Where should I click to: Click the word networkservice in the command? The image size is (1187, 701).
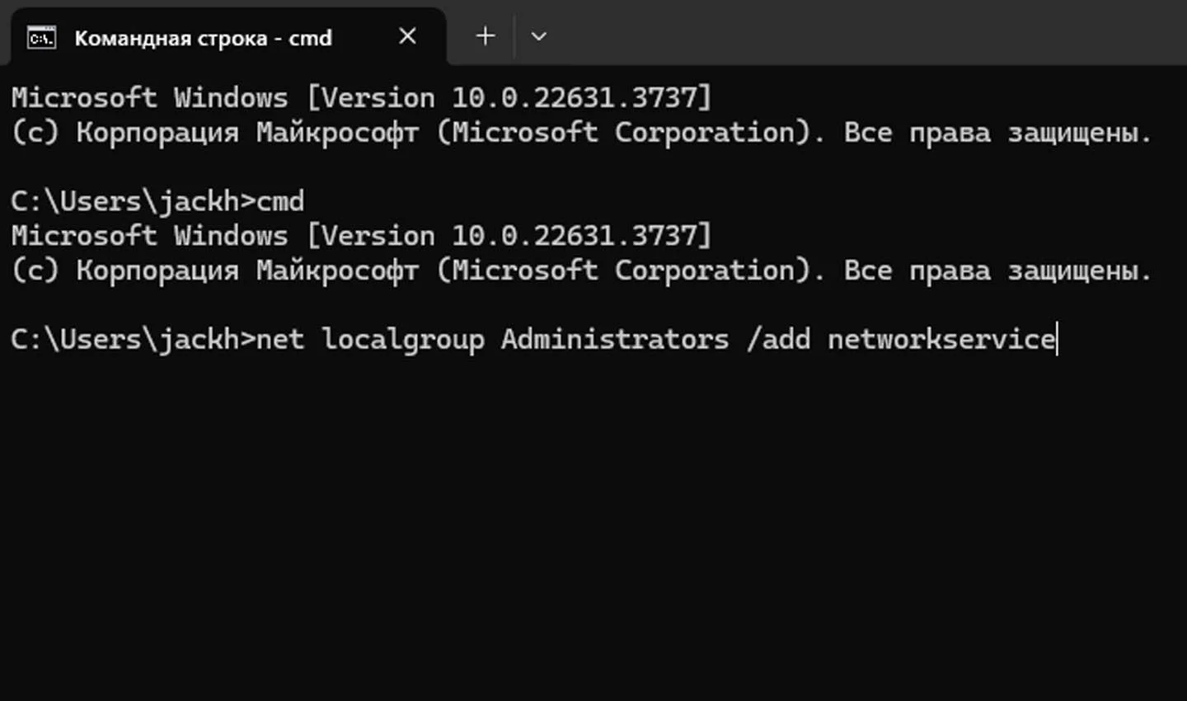[941, 339]
